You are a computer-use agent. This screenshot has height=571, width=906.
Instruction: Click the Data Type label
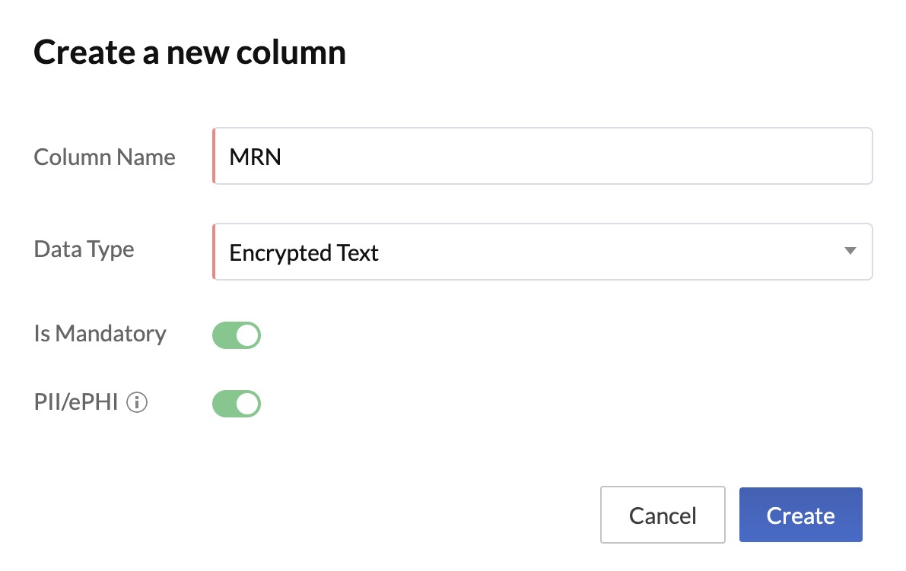click(84, 249)
